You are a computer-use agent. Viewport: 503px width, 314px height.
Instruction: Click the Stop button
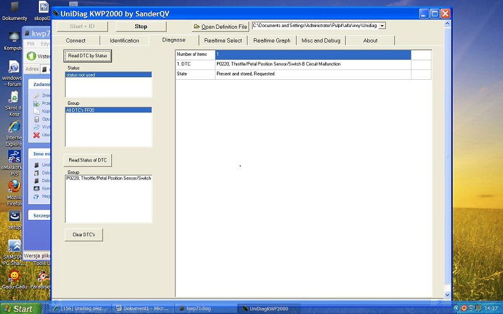point(141,26)
